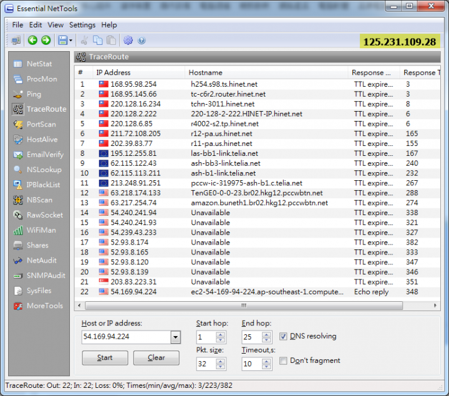The height and width of the screenshot is (396, 449).
Task: Open the MoreTools section
Action: [38, 306]
